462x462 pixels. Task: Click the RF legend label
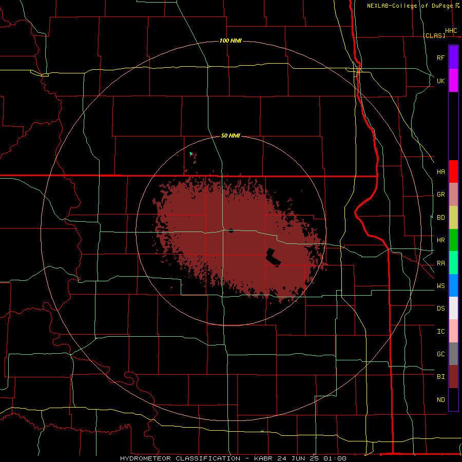click(440, 57)
